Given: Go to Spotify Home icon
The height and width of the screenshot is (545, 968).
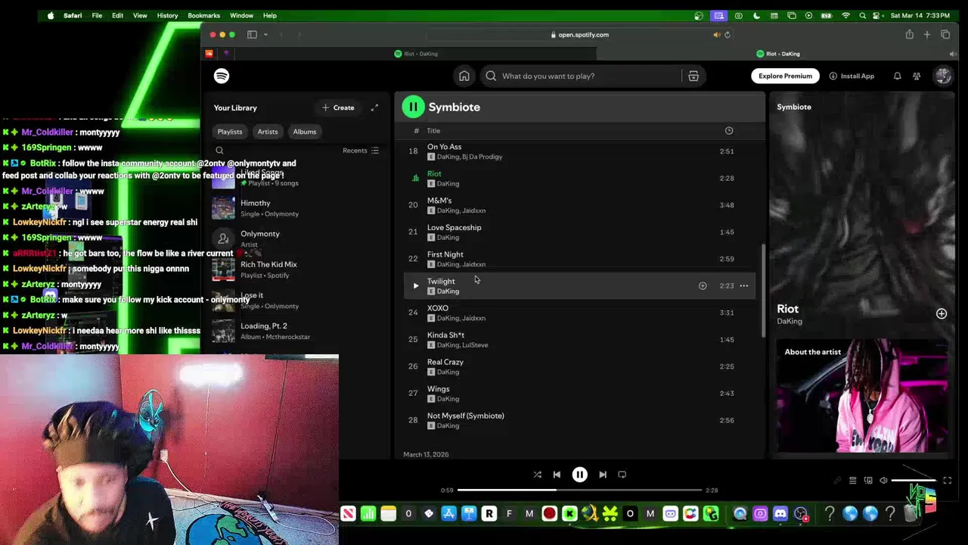Looking at the screenshot, I should coord(464,76).
